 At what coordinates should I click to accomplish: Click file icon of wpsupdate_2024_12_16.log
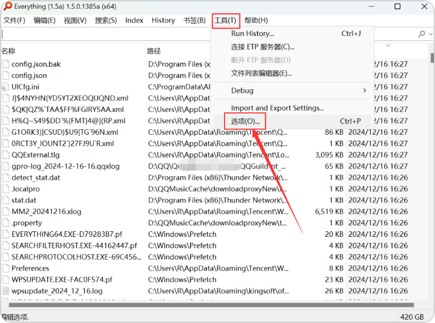(6, 291)
